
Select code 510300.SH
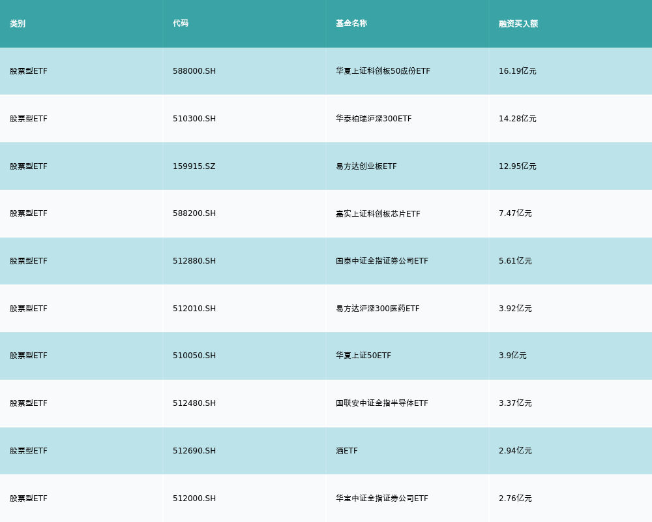click(194, 119)
